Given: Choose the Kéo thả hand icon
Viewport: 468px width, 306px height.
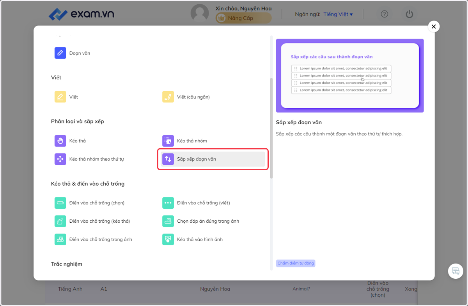Looking at the screenshot, I should click(60, 141).
